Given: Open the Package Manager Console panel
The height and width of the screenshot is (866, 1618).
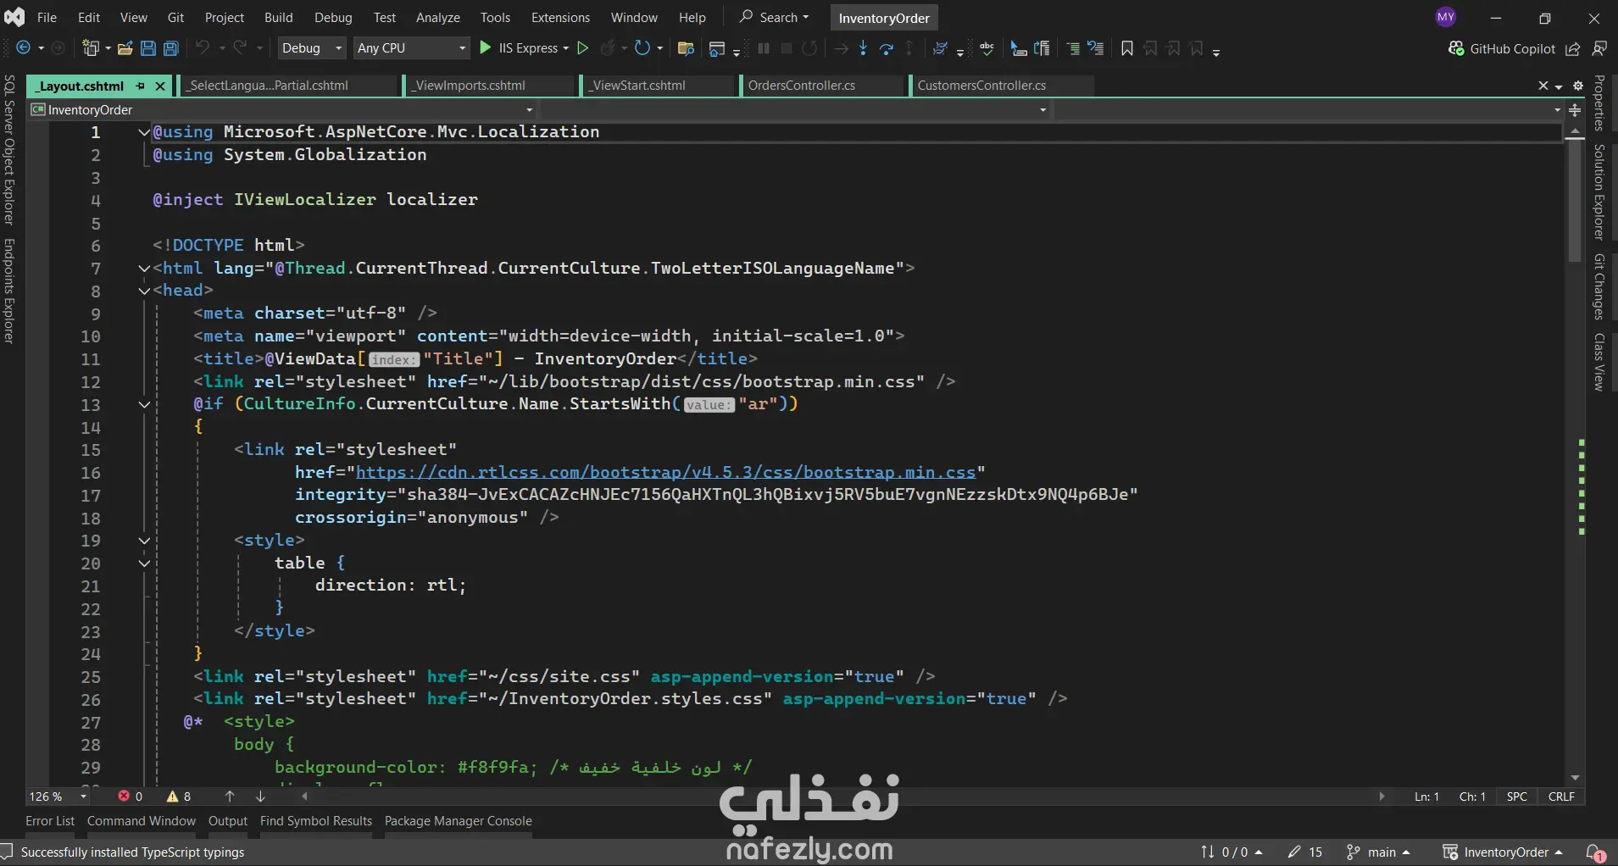Looking at the screenshot, I should click(458, 821).
